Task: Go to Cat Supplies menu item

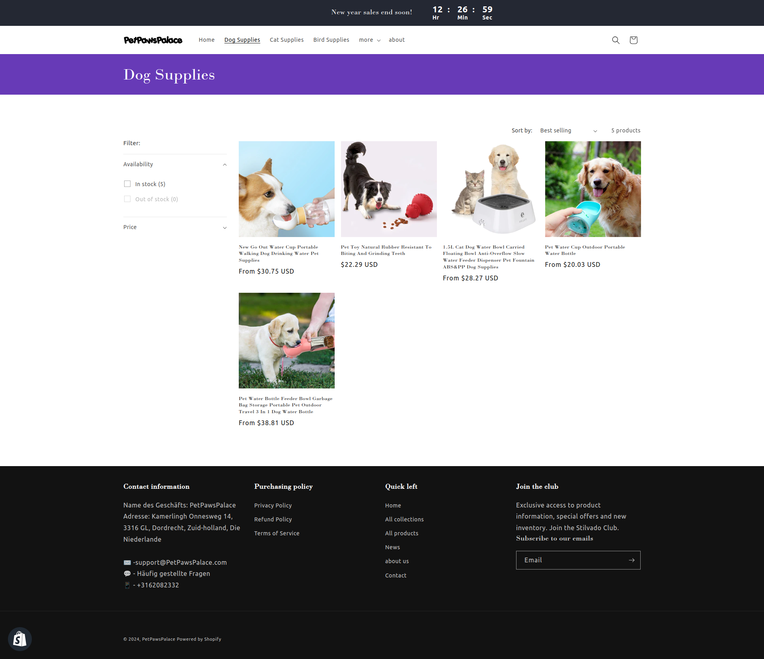Action: tap(286, 40)
